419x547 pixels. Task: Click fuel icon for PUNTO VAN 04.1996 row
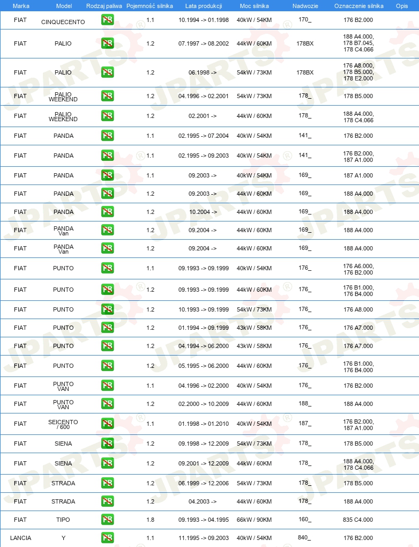pos(107,386)
